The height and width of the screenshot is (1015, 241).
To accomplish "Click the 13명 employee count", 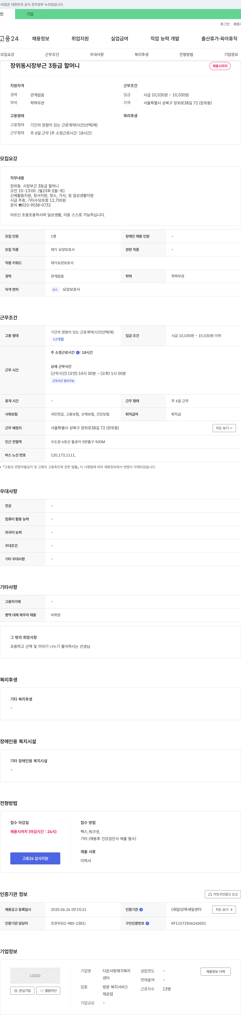I will [166, 989].
